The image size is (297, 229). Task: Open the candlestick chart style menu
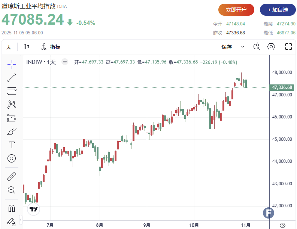(x=26, y=47)
